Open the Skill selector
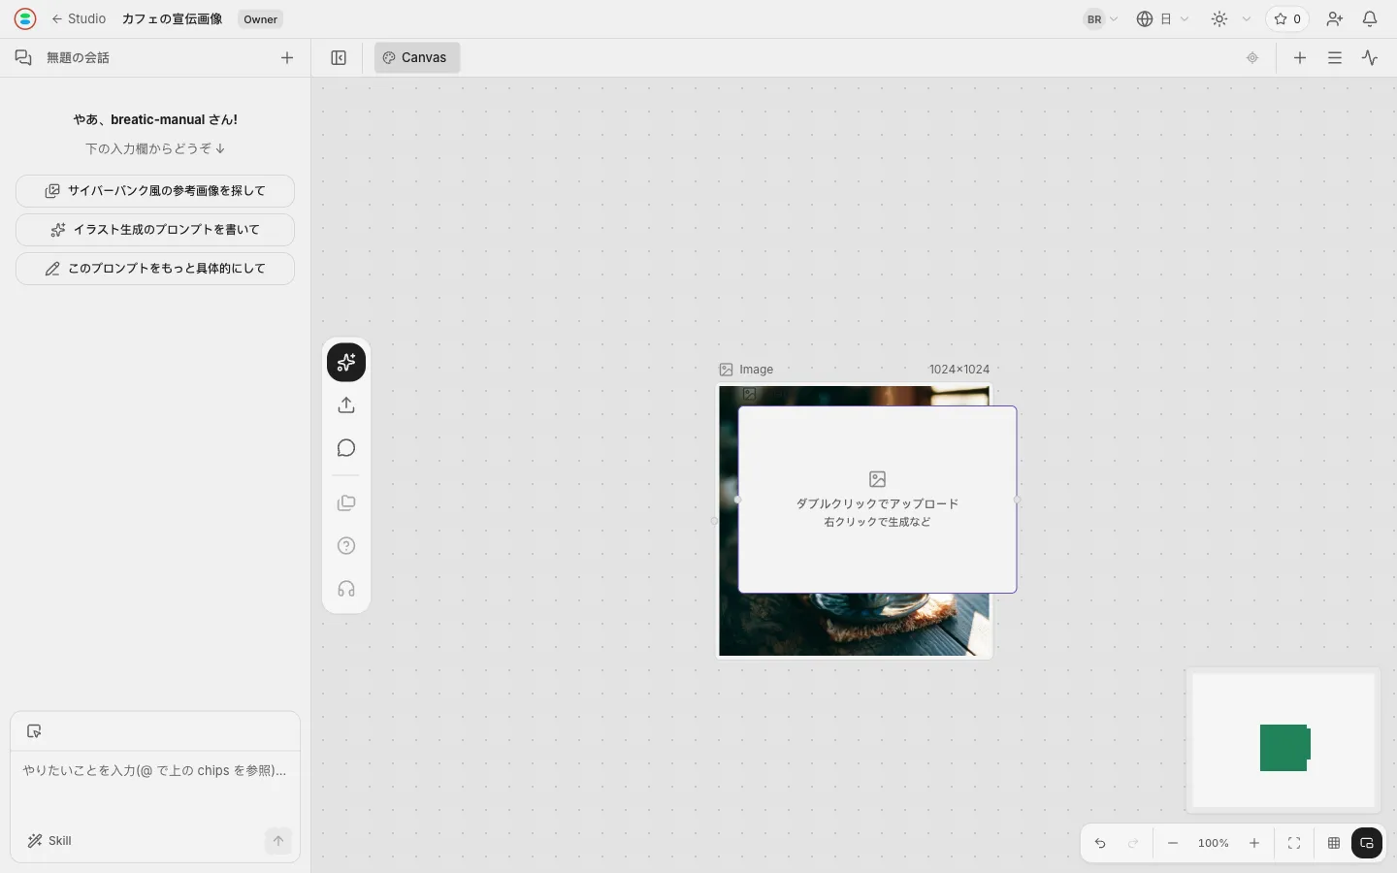This screenshot has height=873, width=1397. click(x=49, y=841)
